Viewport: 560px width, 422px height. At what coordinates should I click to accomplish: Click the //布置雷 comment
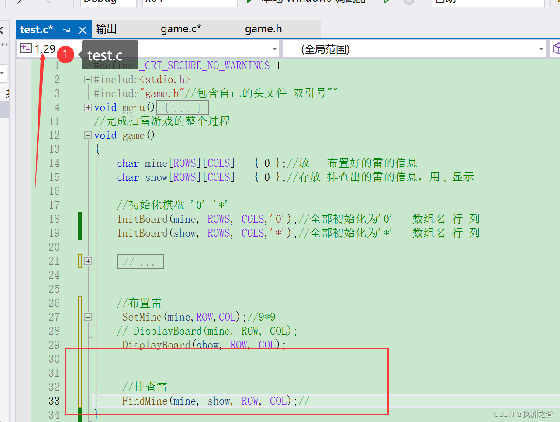pyautogui.click(x=139, y=303)
